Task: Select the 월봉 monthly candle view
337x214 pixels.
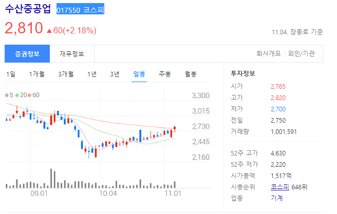Action: (x=191, y=74)
